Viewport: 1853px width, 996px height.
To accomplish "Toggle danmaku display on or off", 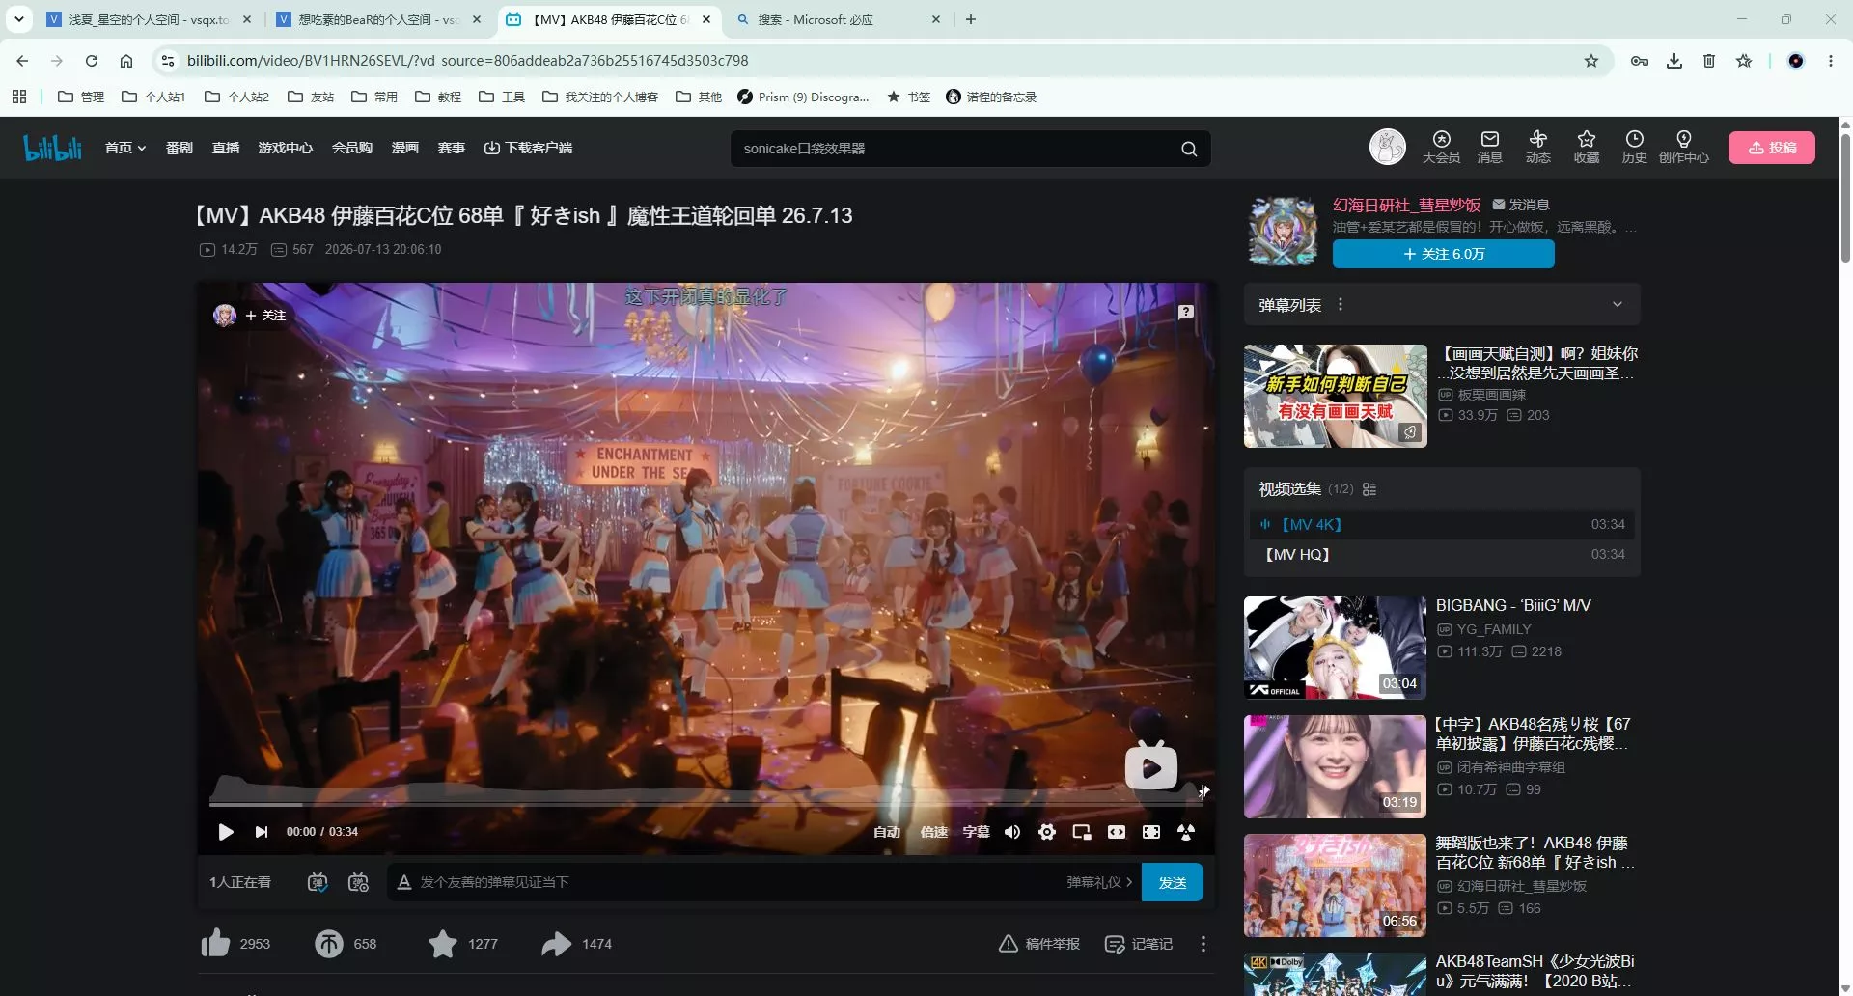I will point(318,882).
